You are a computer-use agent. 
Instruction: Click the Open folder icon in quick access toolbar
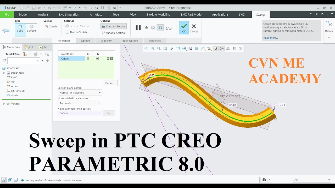[x=28, y=8]
